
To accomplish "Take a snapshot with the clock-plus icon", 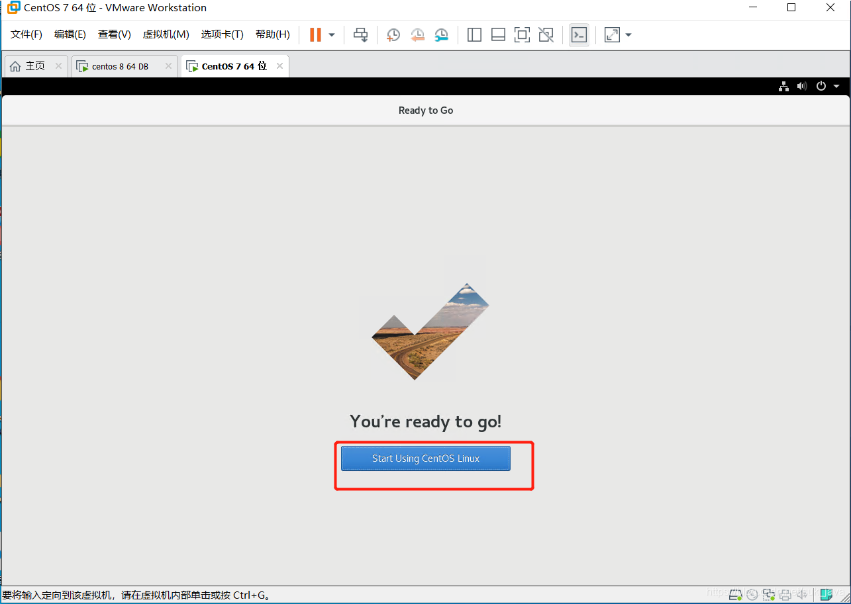I will click(x=393, y=35).
